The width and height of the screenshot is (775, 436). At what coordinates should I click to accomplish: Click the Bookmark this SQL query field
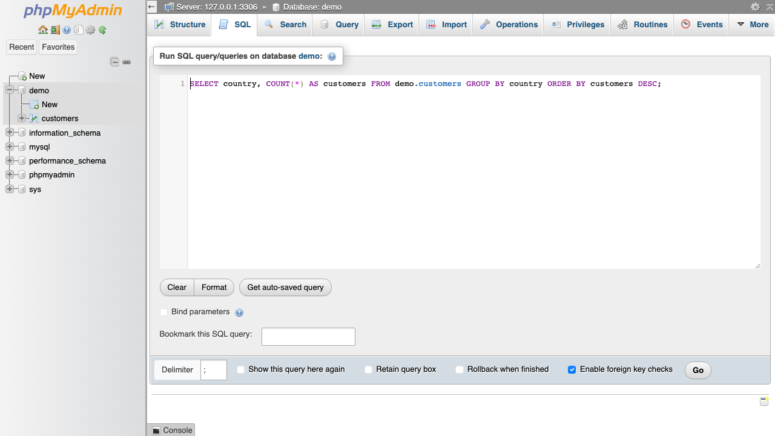point(308,337)
